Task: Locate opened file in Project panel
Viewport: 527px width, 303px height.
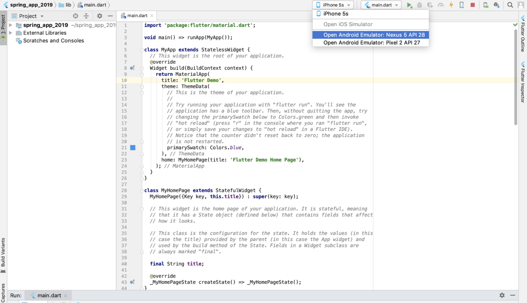Action: pos(76,16)
